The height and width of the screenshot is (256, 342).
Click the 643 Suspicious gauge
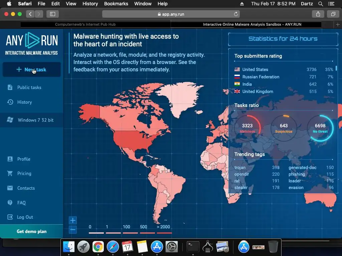[284, 128]
